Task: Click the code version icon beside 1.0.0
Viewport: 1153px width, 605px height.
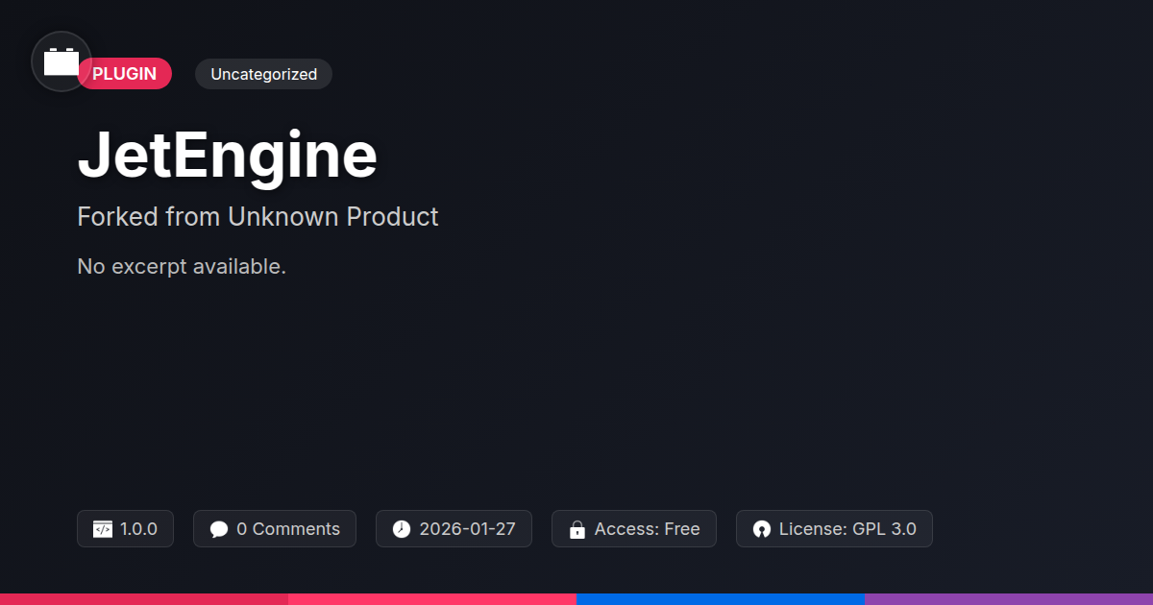Action: pos(103,529)
